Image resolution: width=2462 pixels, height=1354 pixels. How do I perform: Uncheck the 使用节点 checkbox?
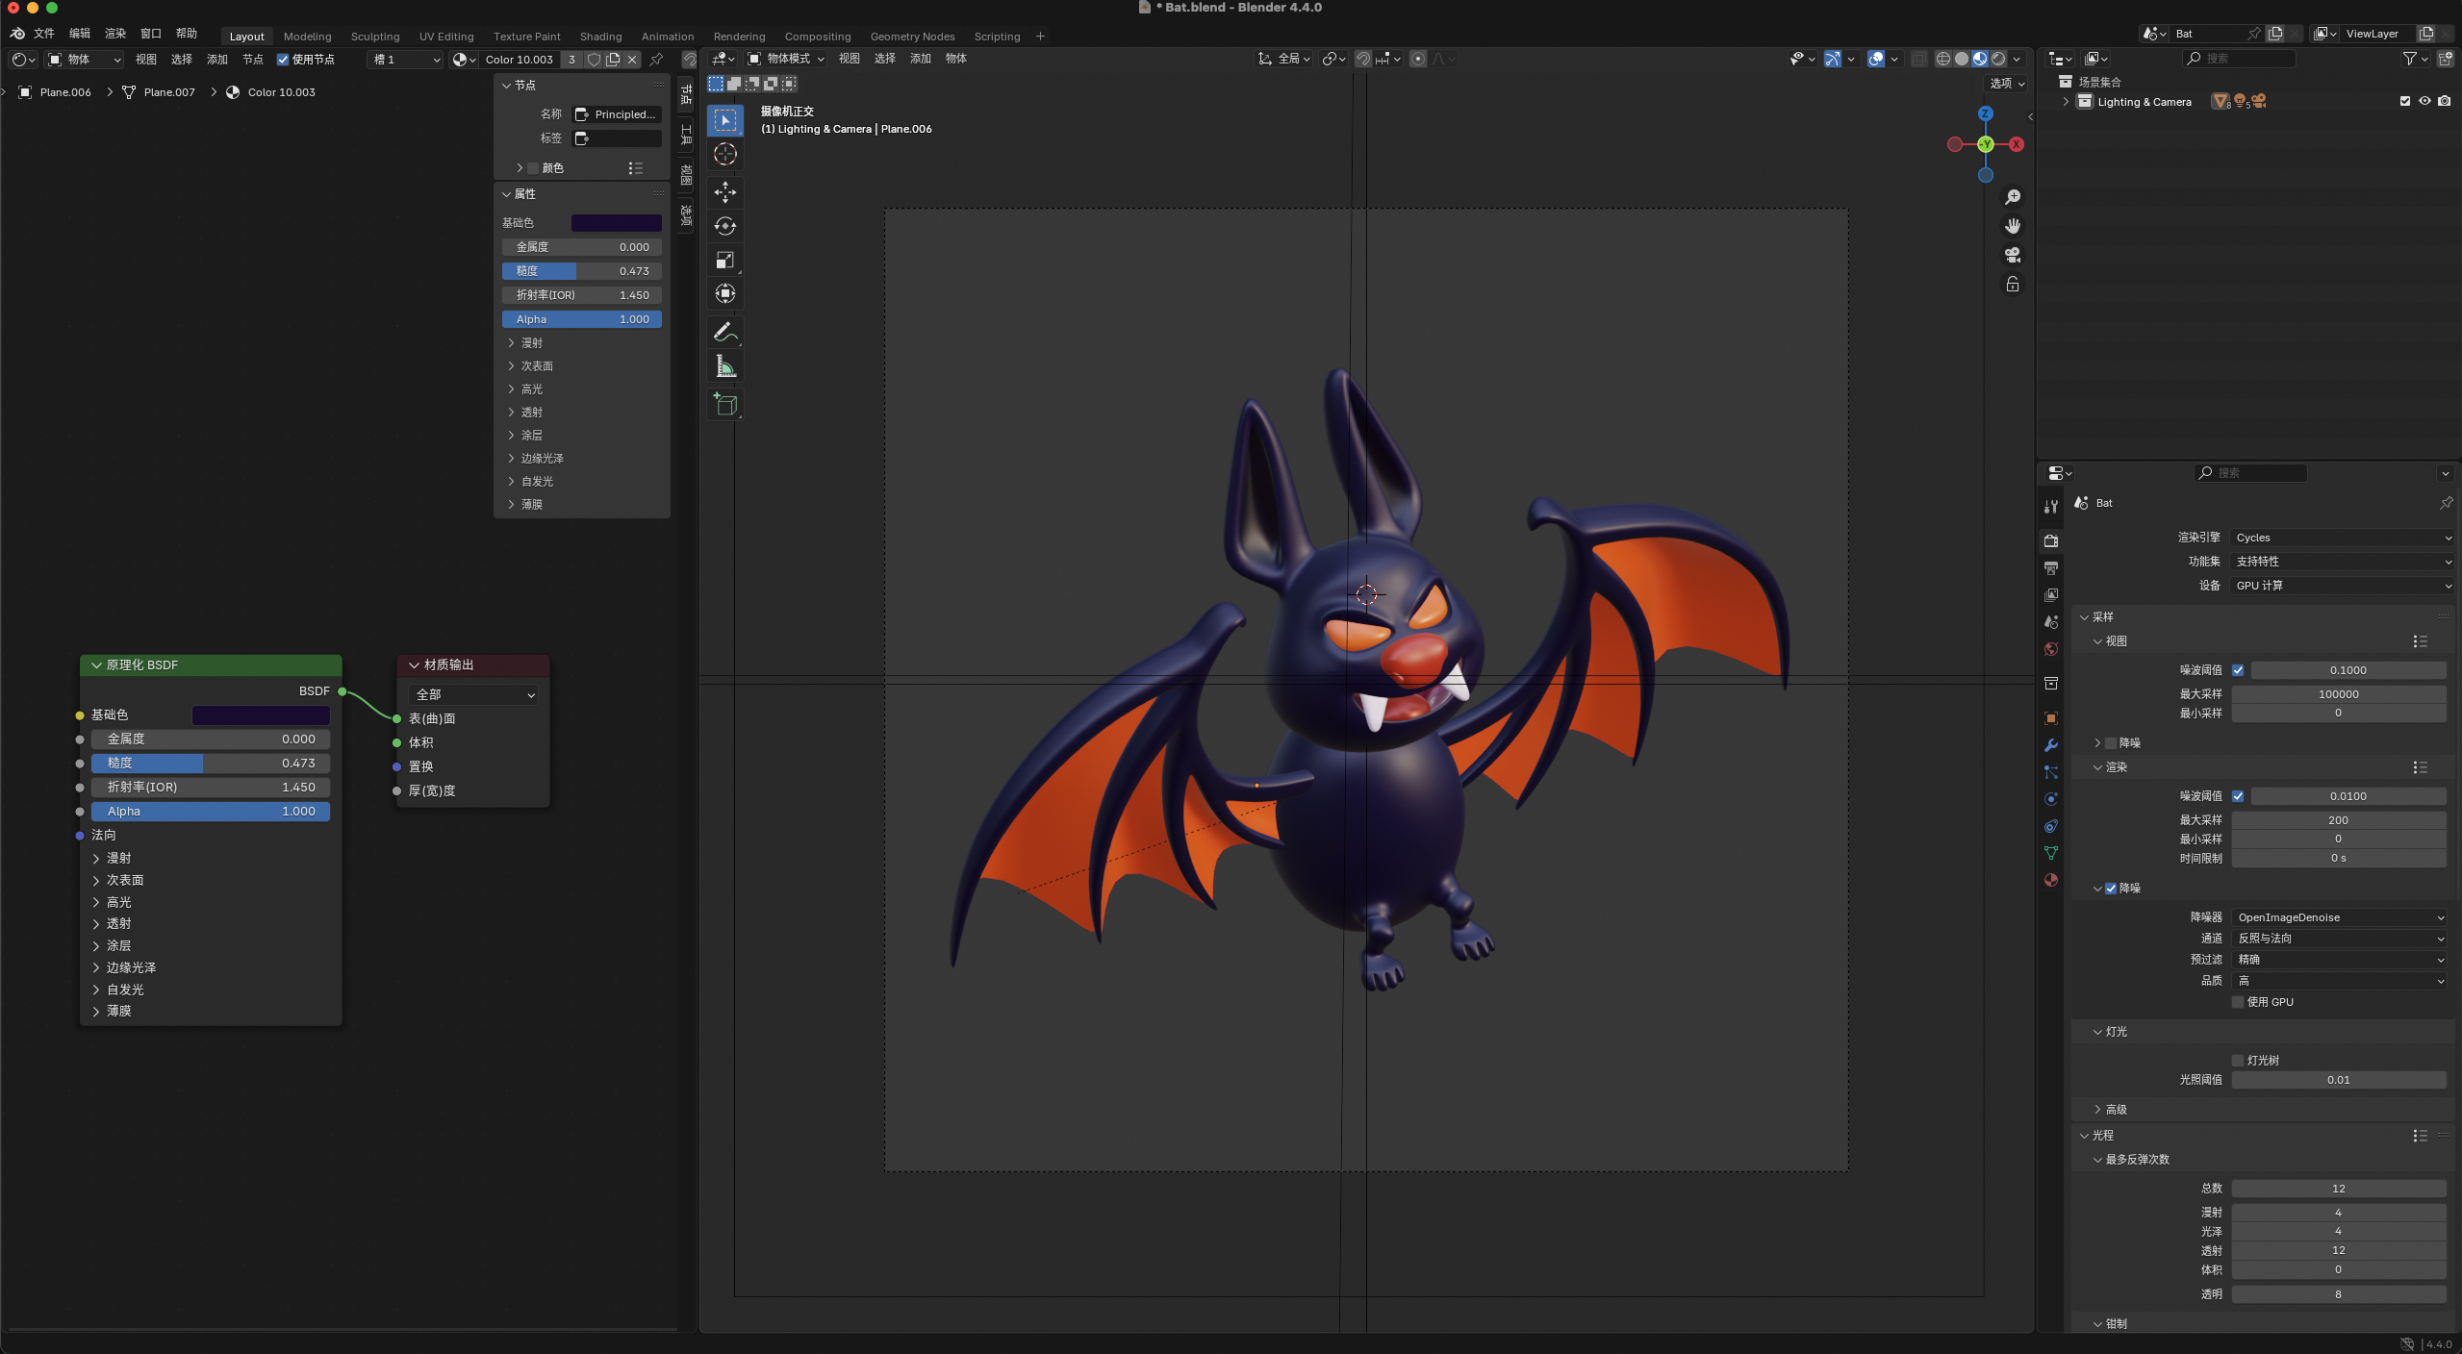[283, 60]
